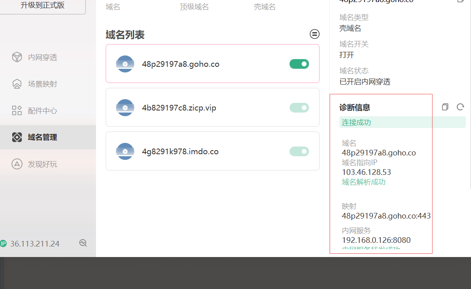
Task: Refresh the diagnostic information
Action: tap(460, 107)
